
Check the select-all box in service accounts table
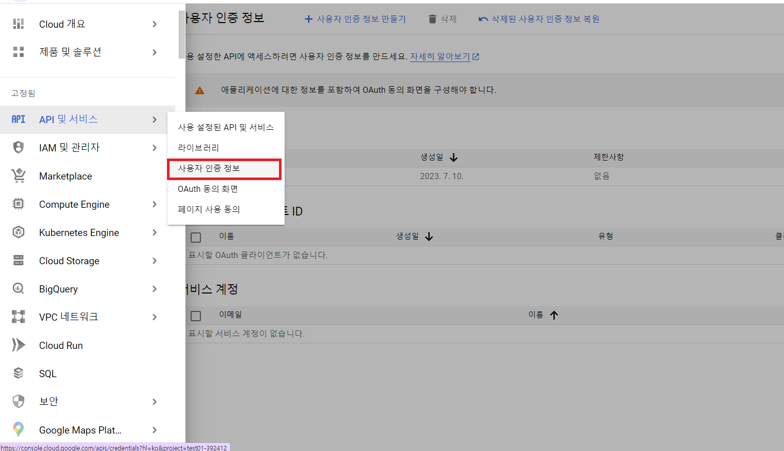tap(196, 316)
